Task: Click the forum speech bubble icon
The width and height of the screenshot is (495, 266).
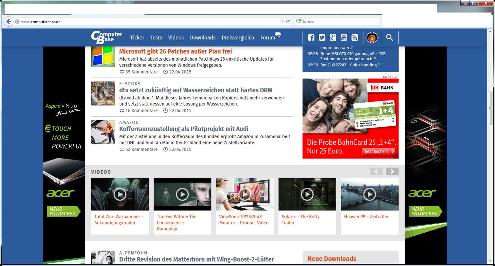Action: 278,35
